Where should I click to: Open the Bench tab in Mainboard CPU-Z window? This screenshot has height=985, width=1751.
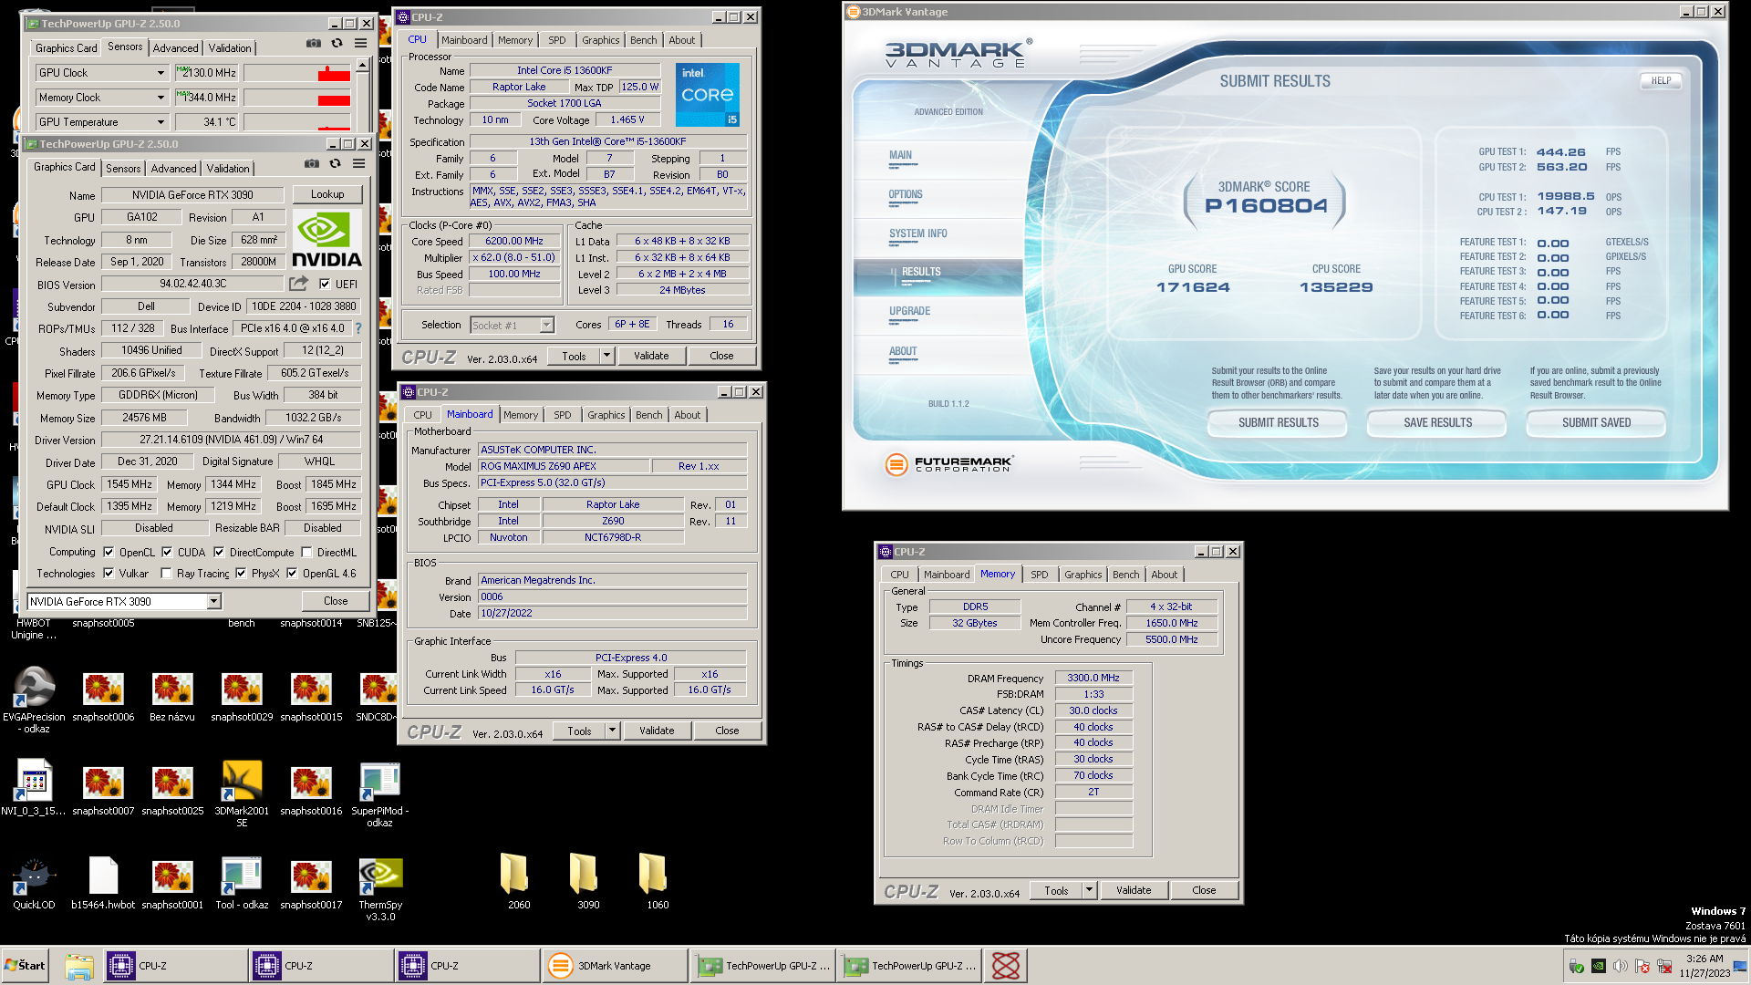(x=649, y=415)
